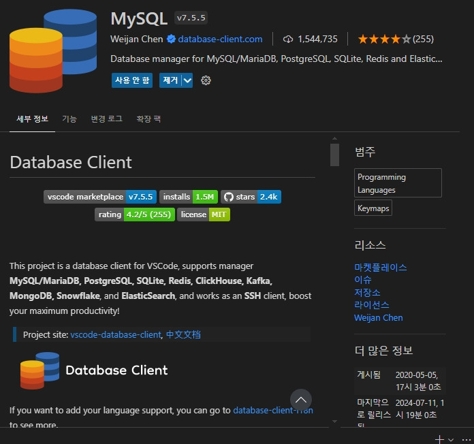Open the 라이선스 license link
474x444 pixels.
pos(372,305)
